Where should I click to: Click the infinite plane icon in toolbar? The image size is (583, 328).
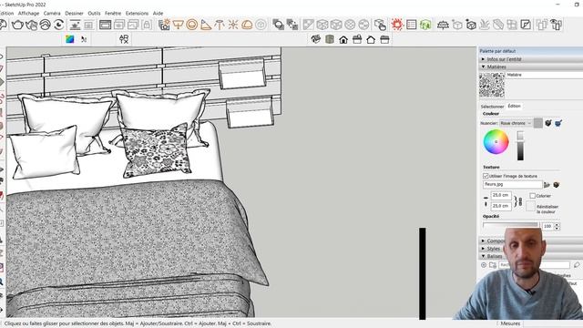443,25
